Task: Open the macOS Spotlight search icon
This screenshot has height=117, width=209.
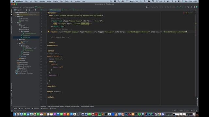Action: point(176,1)
